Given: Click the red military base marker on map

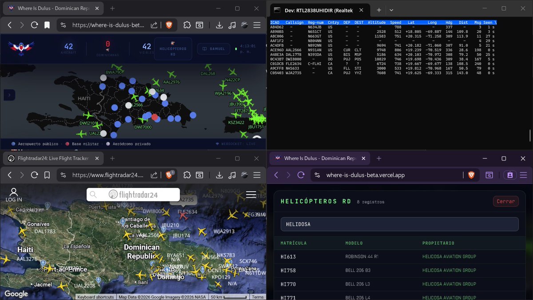Looking at the screenshot, I should coord(155,117).
